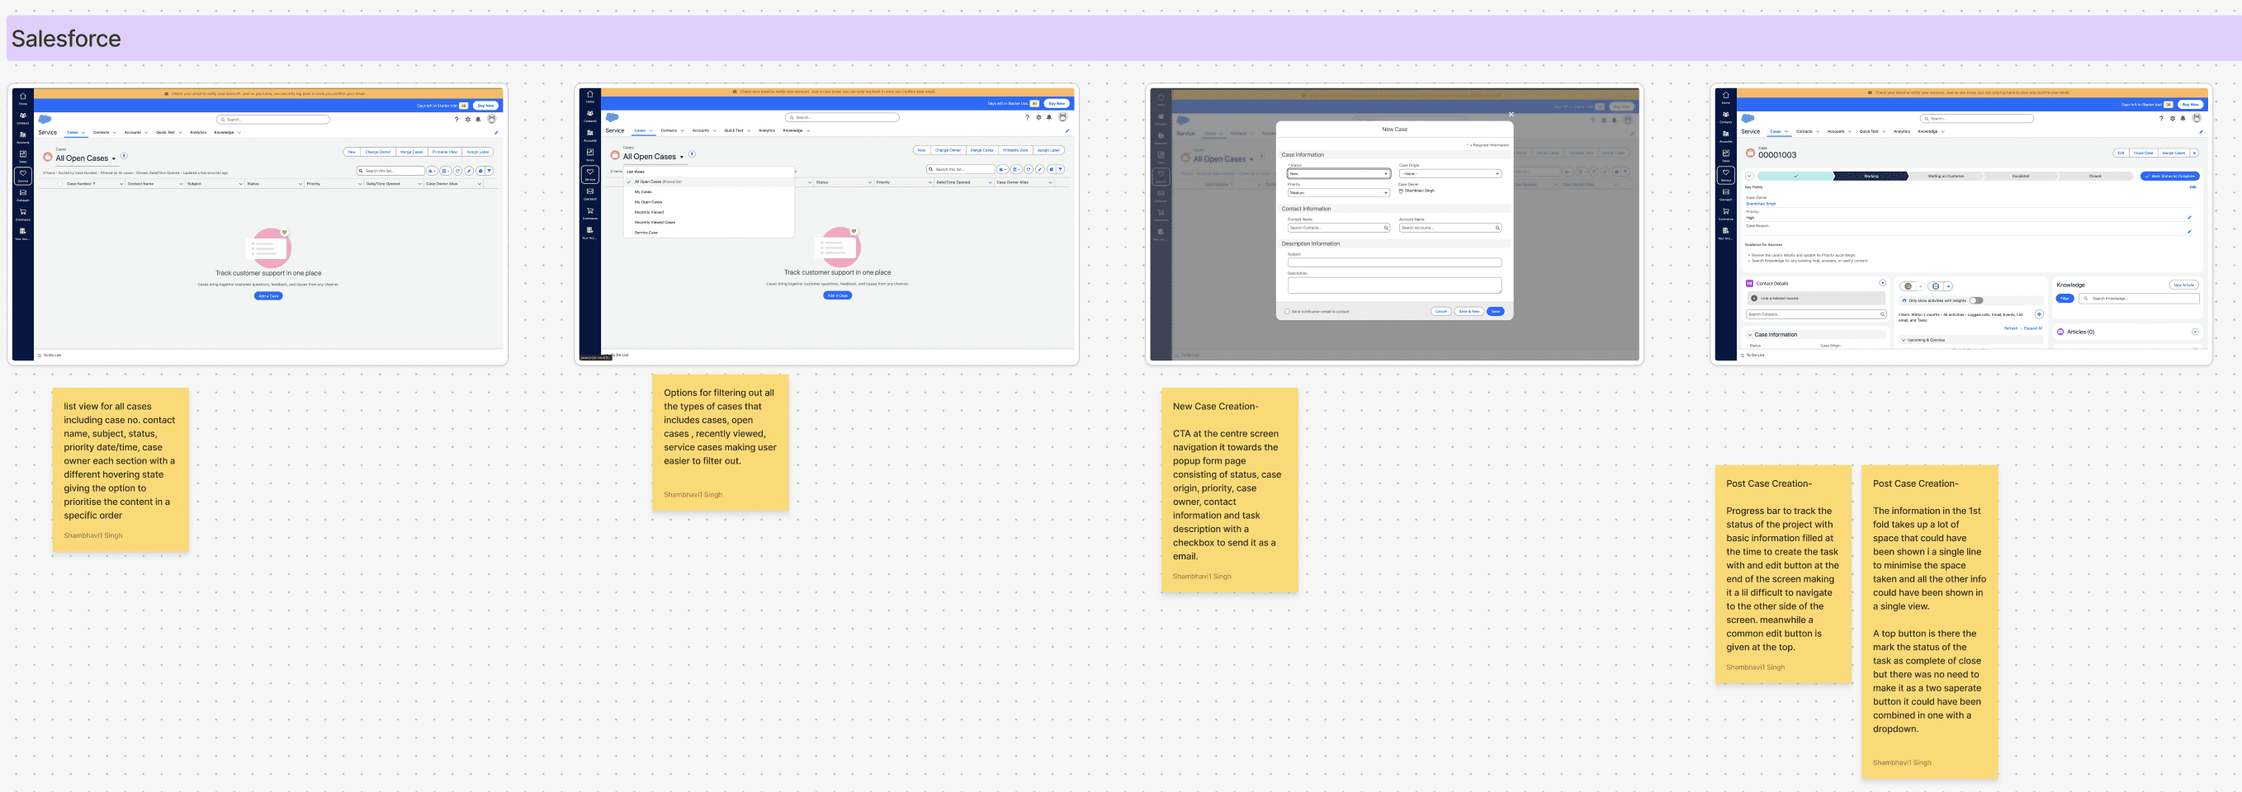The height and width of the screenshot is (792, 2242).
Task: Collapse Case Information section in case 00001003
Action: point(1750,335)
